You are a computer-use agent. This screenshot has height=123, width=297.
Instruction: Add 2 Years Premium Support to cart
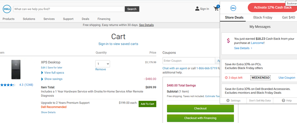(147, 104)
